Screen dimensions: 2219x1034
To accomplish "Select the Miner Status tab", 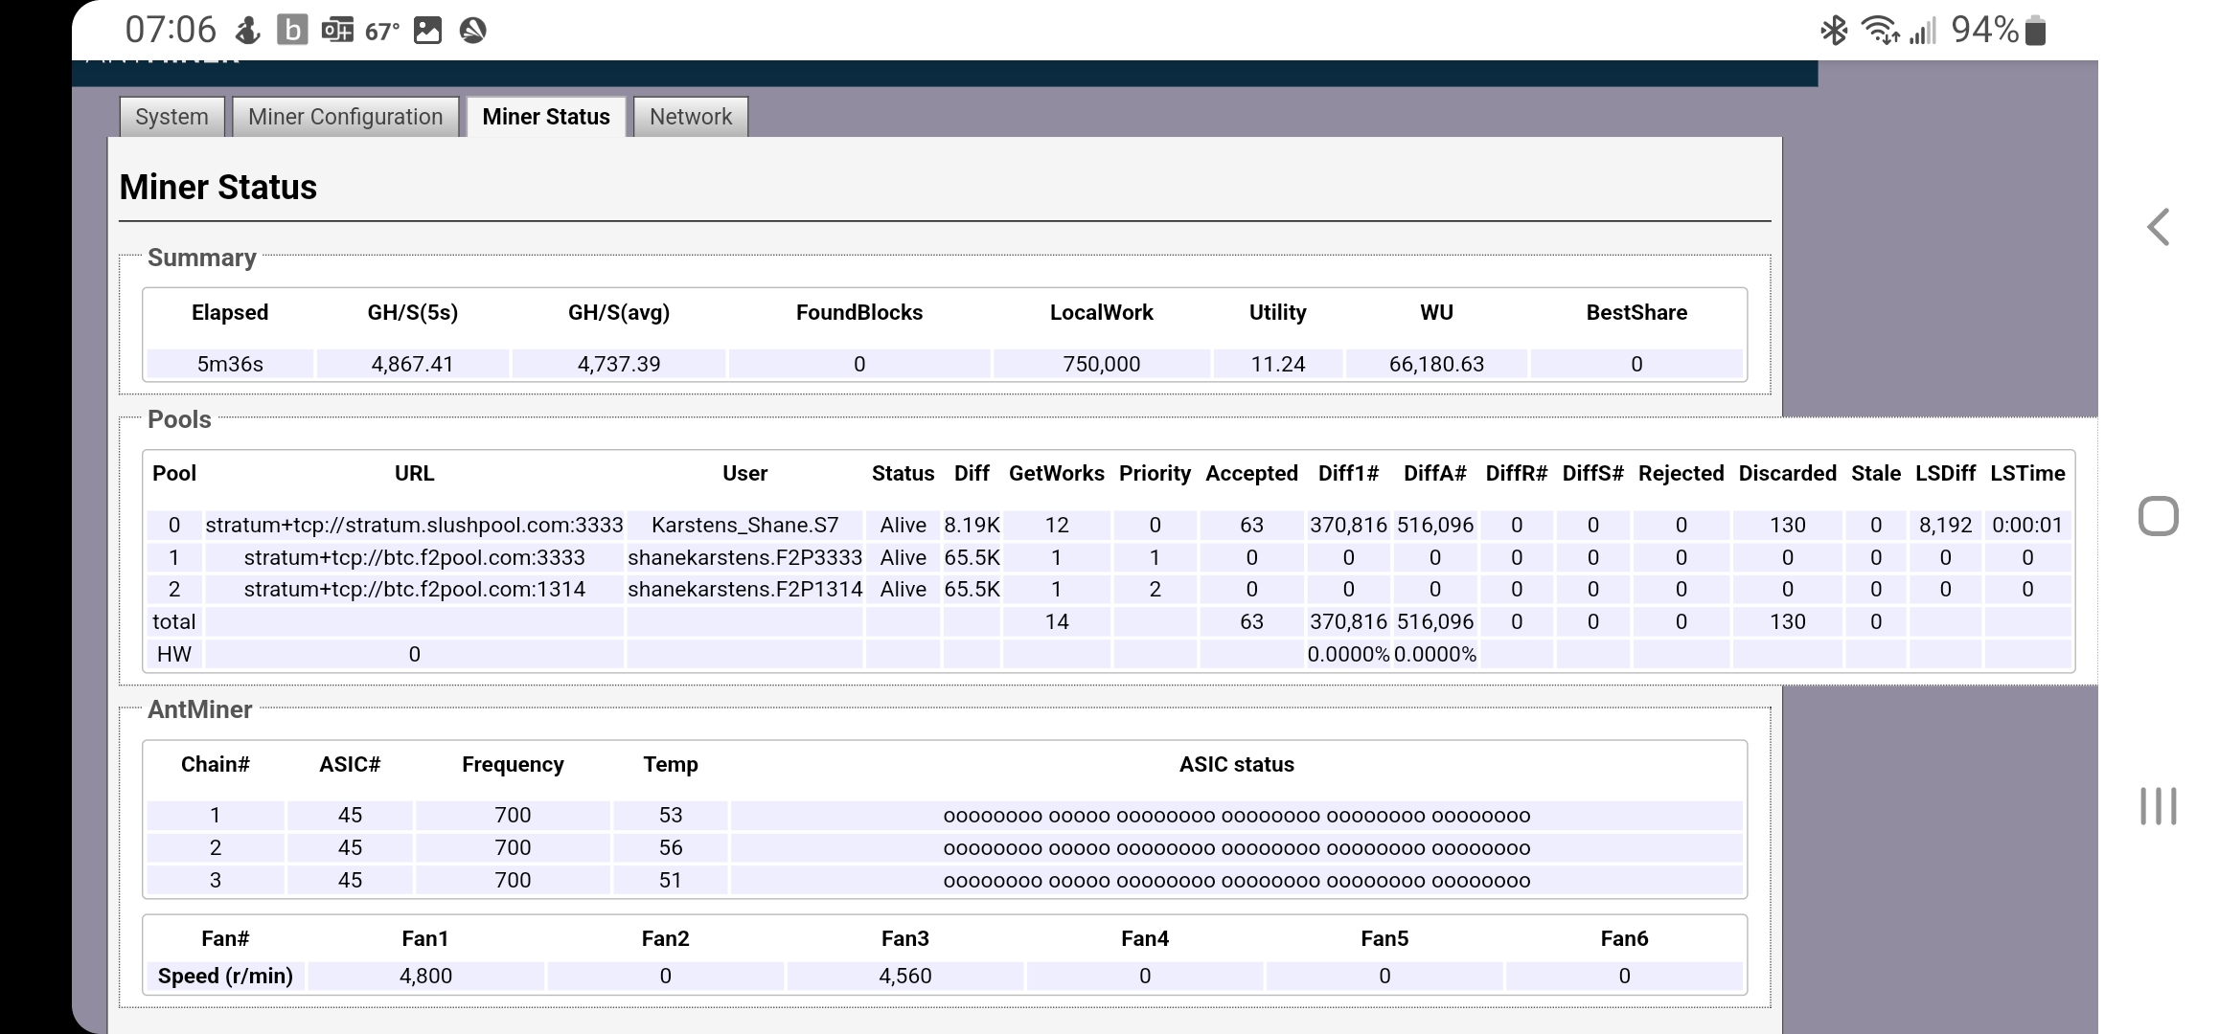I will 546,117.
